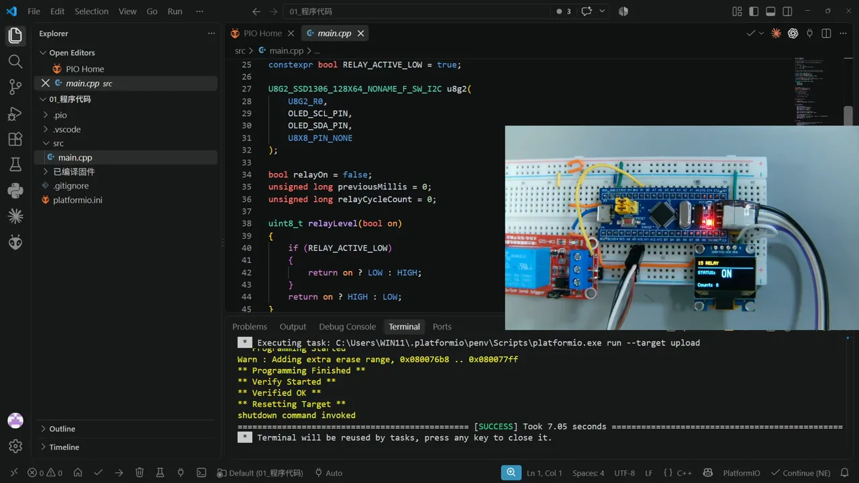Open PlatformIO new terminal icon in status bar
This screenshot has height=483, width=859.
click(201, 473)
